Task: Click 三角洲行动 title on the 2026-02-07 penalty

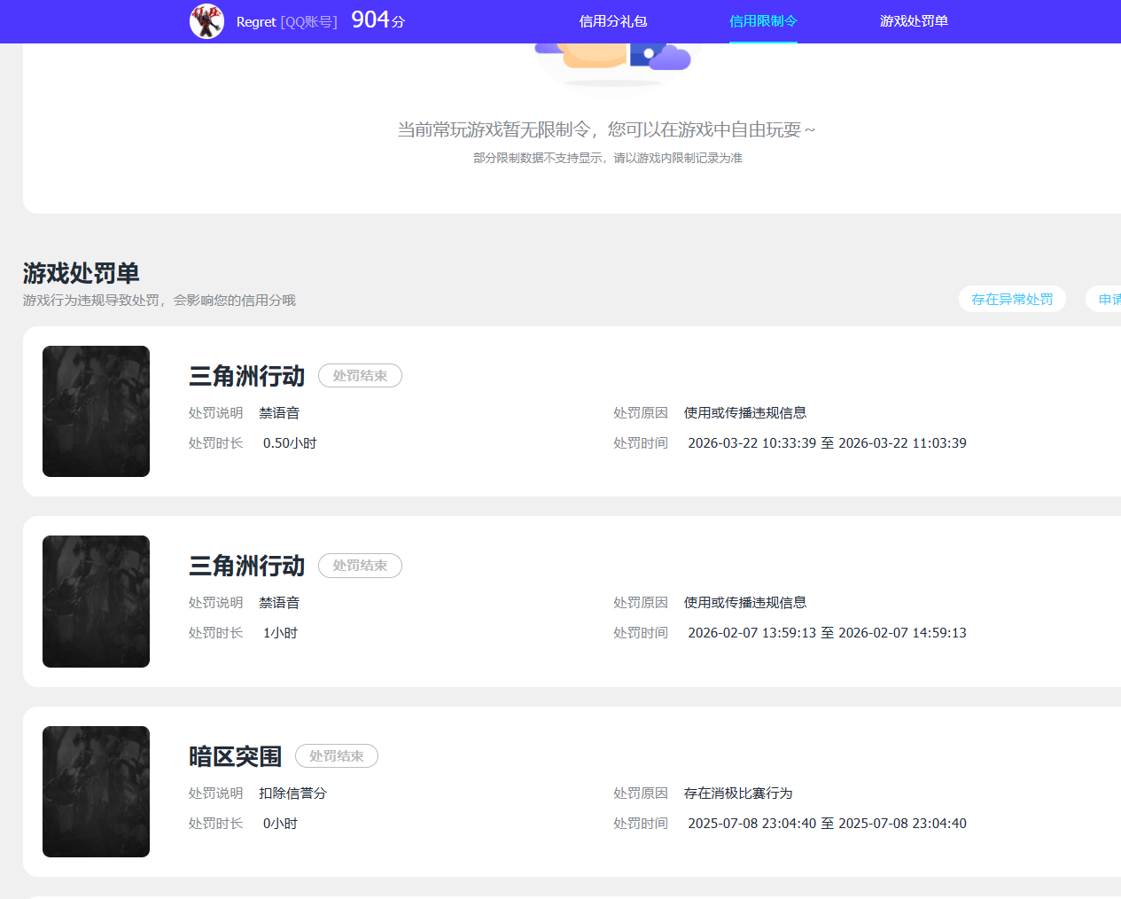Action: coord(246,566)
